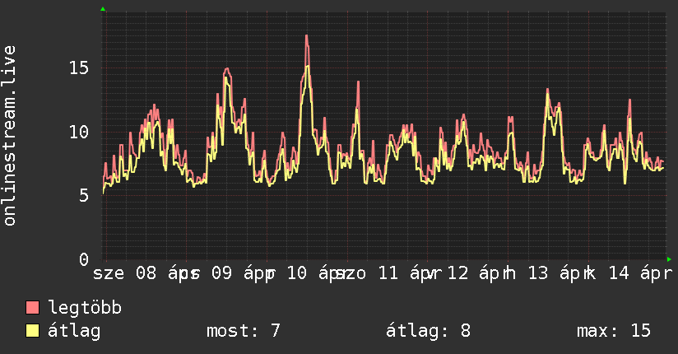Click the x-axis date label '10 ápr'
678x354 pixels.
point(318,273)
